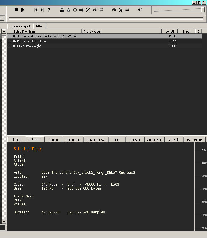
Task: Toggle the shuffle icon
Action: coord(95,10)
